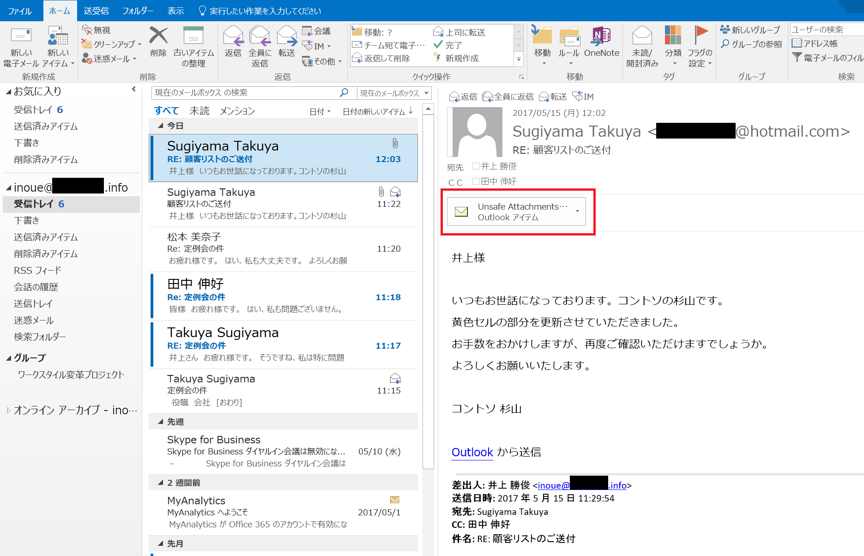Open the 迷惑メール folder in tree
Viewport: 864px width, 556px height.
point(34,320)
